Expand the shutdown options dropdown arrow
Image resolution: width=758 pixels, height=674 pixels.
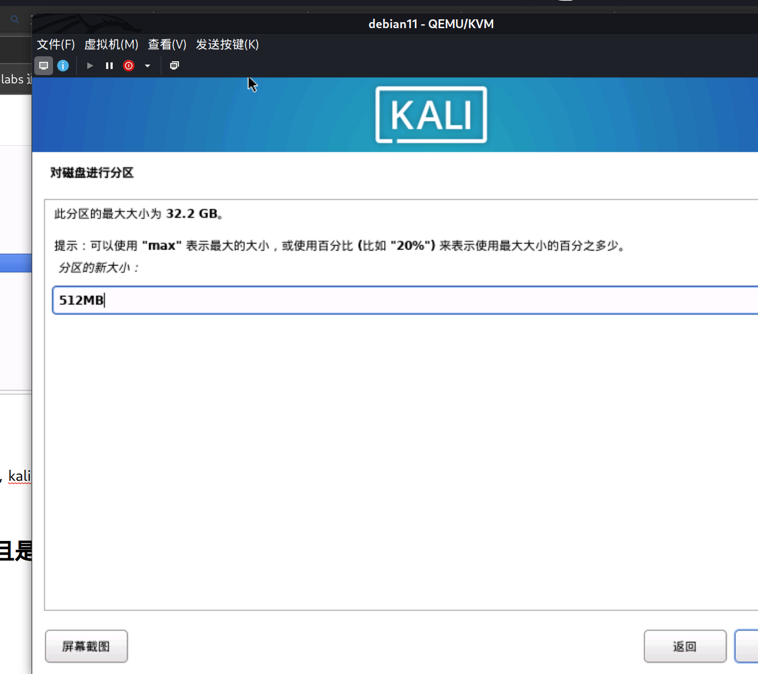click(148, 66)
